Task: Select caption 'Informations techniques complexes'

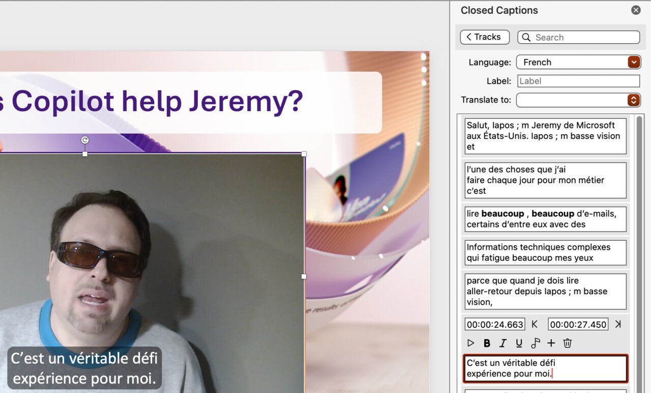Action: [x=545, y=253]
